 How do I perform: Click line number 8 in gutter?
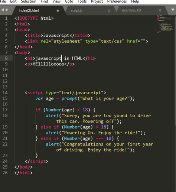click(6, 58)
